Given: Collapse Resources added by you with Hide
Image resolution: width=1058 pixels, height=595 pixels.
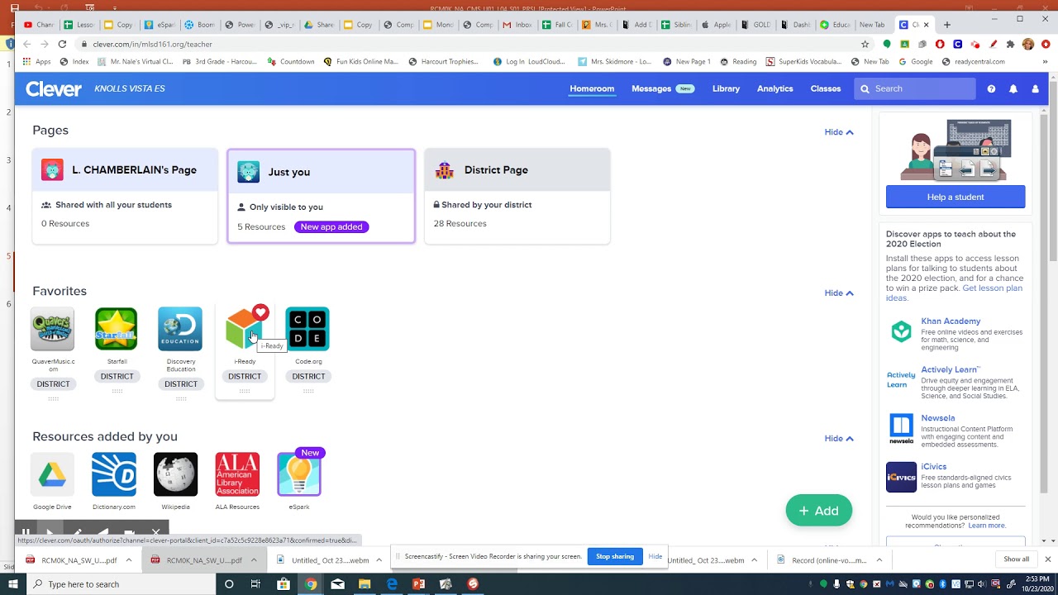Looking at the screenshot, I should (839, 438).
